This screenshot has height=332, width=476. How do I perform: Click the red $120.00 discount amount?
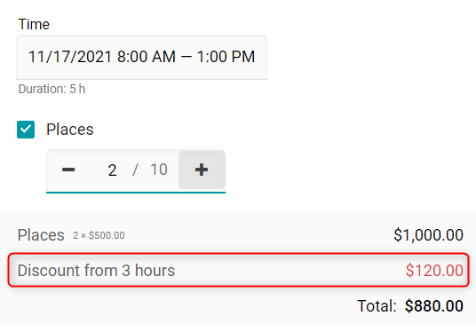click(x=434, y=271)
